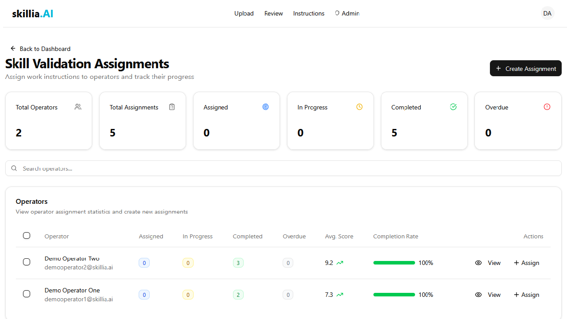The height and width of the screenshot is (319, 567).
Task: View Demo Operator One details
Action: (488, 295)
